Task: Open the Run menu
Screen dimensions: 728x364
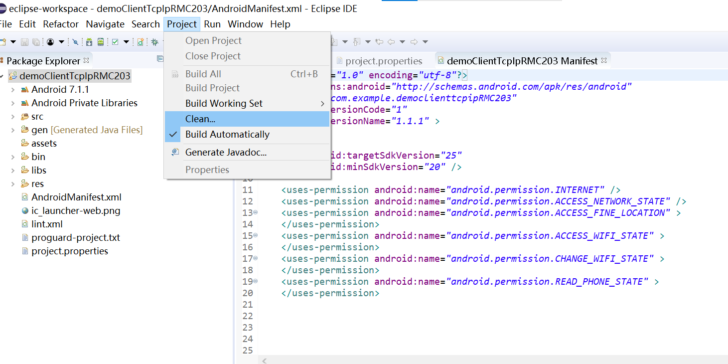Action: point(212,24)
